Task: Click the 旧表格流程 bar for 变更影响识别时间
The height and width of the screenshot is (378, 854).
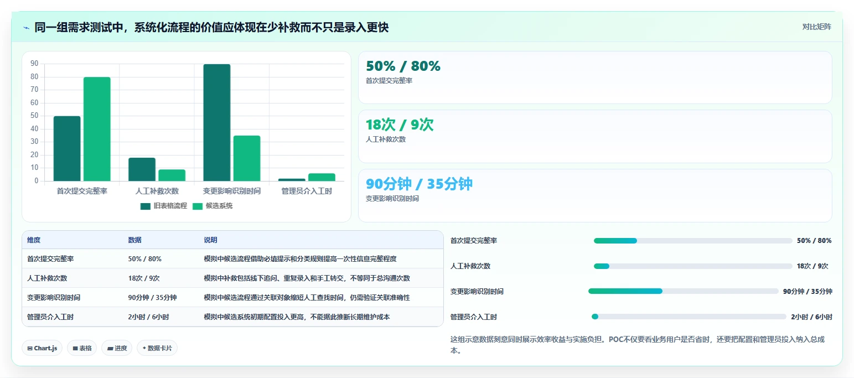Action: point(217,122)
